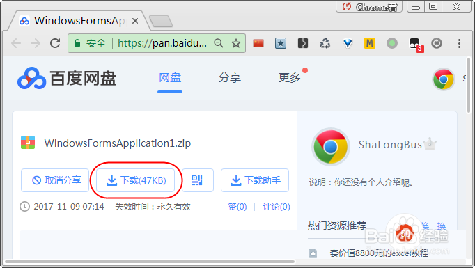Image resolution: width=475 pixels, height=268 pixels.
Task: Click the zip archive file icon
Action: tap(28, 142)
